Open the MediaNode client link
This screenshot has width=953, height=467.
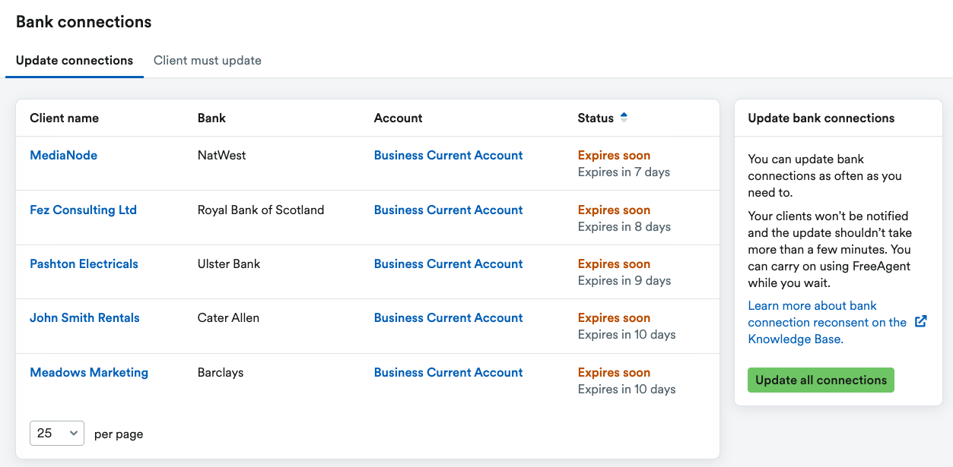64,155
